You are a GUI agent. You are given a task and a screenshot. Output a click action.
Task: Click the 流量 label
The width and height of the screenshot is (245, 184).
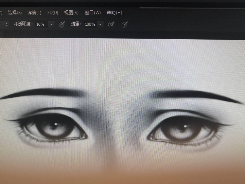tap(76, 24)
